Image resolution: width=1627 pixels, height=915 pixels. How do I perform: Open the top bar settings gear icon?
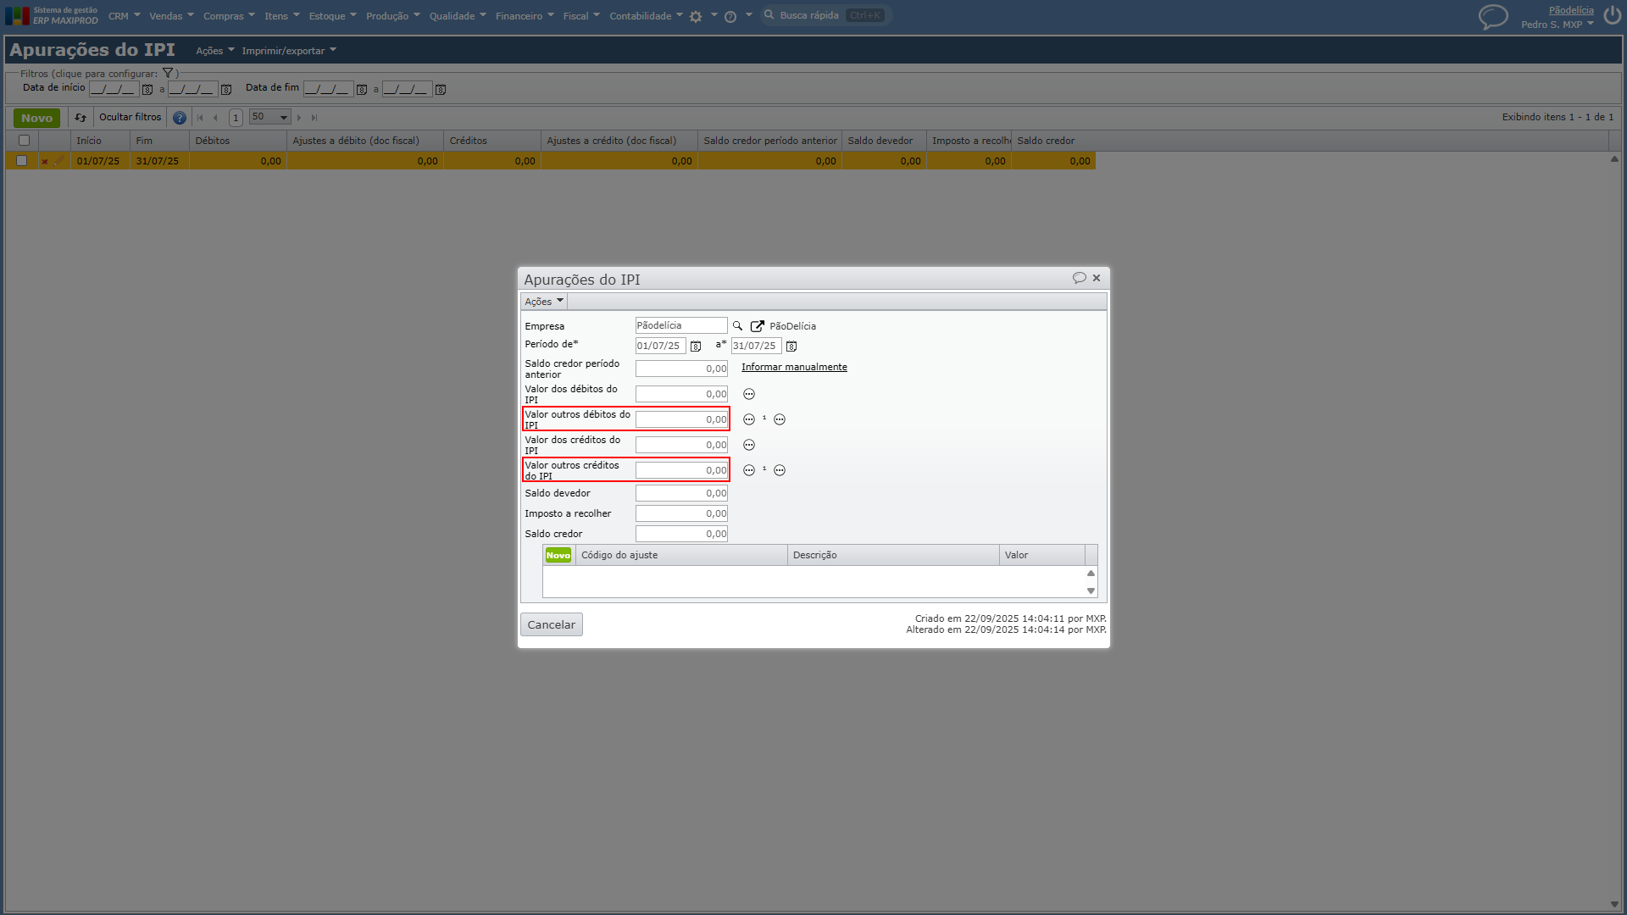click(x=696, y=16)
